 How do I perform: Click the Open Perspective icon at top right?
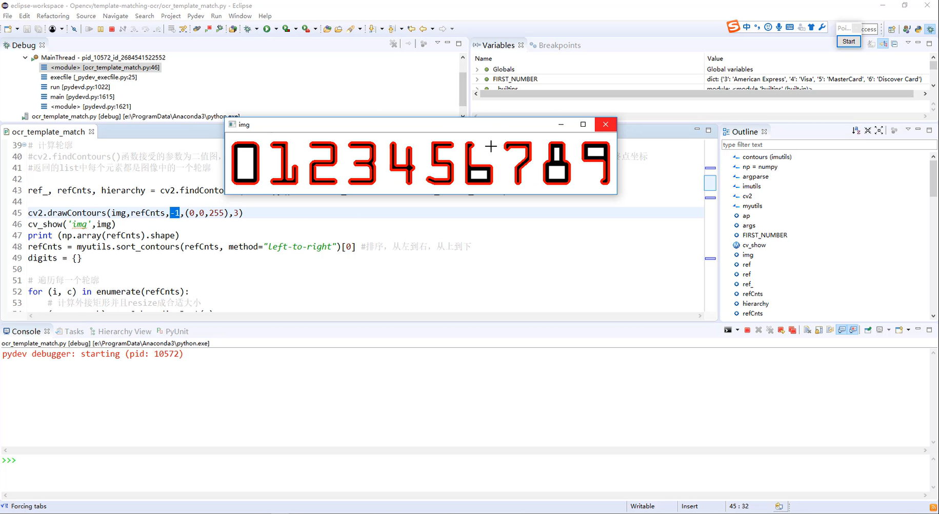pyautogui.click(x=891, y=29)
